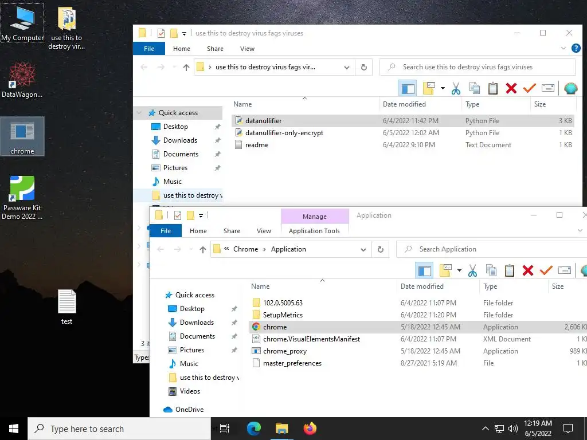
Task: Switch to View tab in top window
Action: (247, 49)
